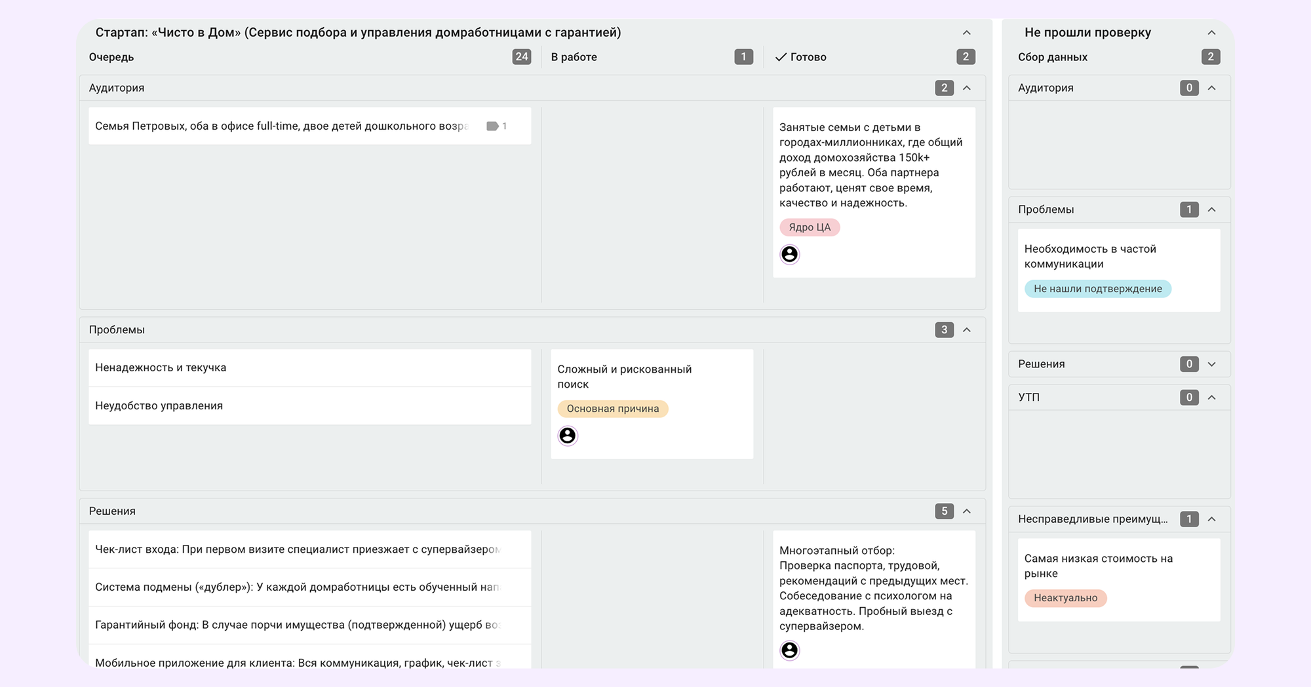Click the checkmark icon beside Готово
This screenshot has width=1311, height=687.
tap(781, 57)
